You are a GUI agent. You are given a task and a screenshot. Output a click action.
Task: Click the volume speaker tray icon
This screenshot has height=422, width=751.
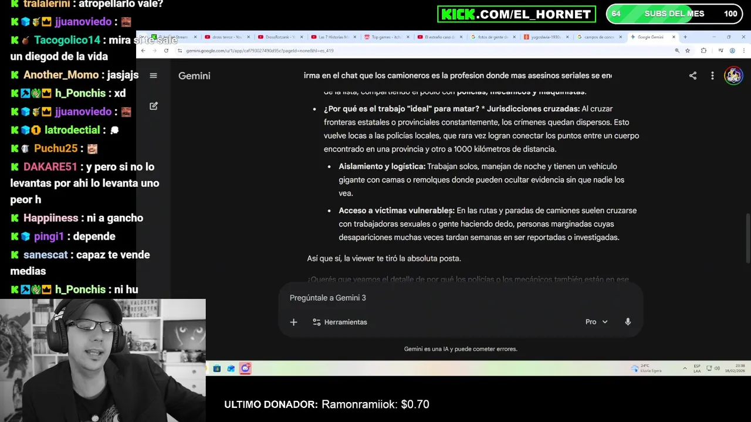pos(717,368)
